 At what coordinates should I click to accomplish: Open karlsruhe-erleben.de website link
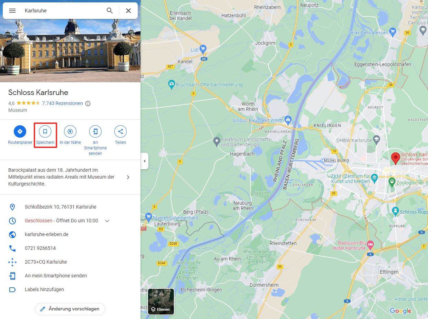(x=46, y=234)
